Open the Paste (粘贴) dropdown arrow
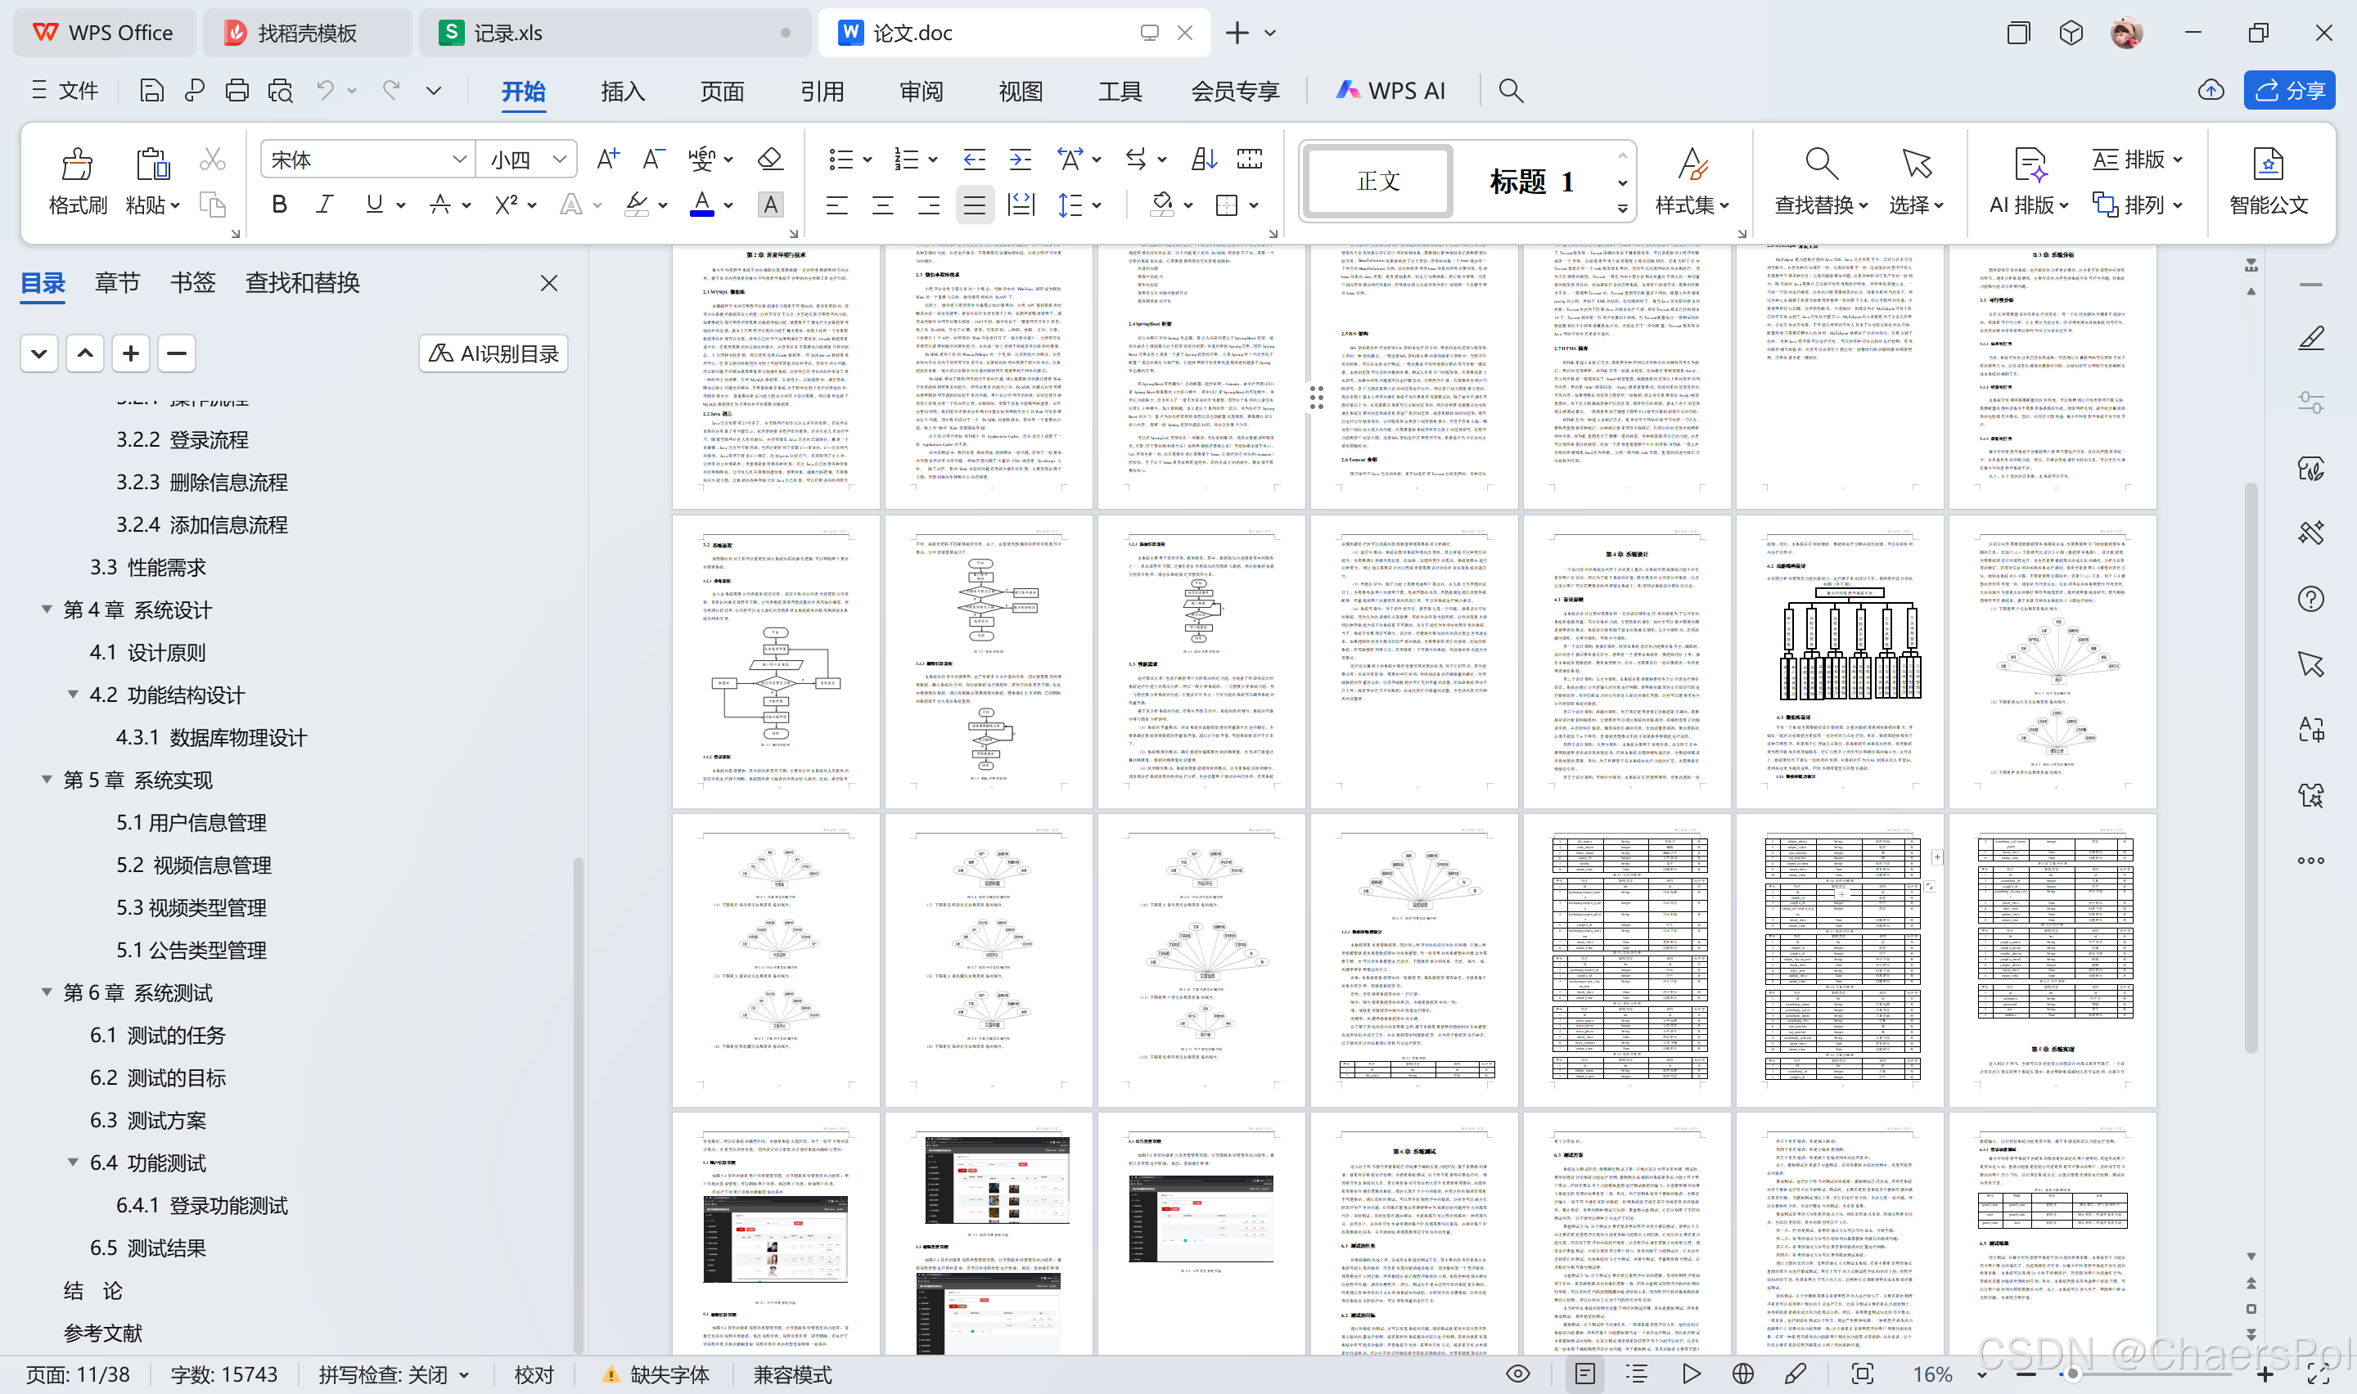Screen dimensions: 2357x1394 [175, 205]
